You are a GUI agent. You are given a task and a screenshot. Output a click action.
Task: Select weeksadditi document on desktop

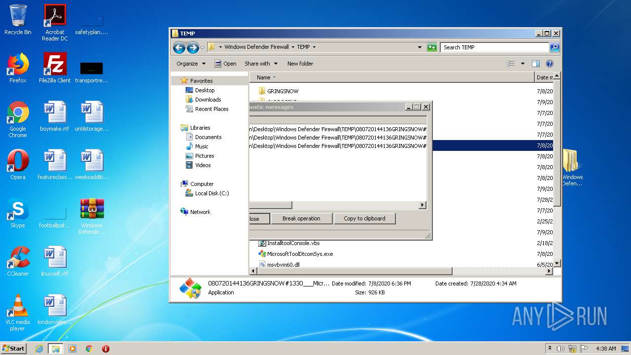click(x=92, y=165)
